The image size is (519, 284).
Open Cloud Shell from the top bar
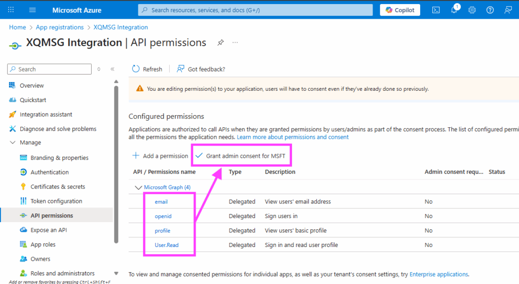436,10
